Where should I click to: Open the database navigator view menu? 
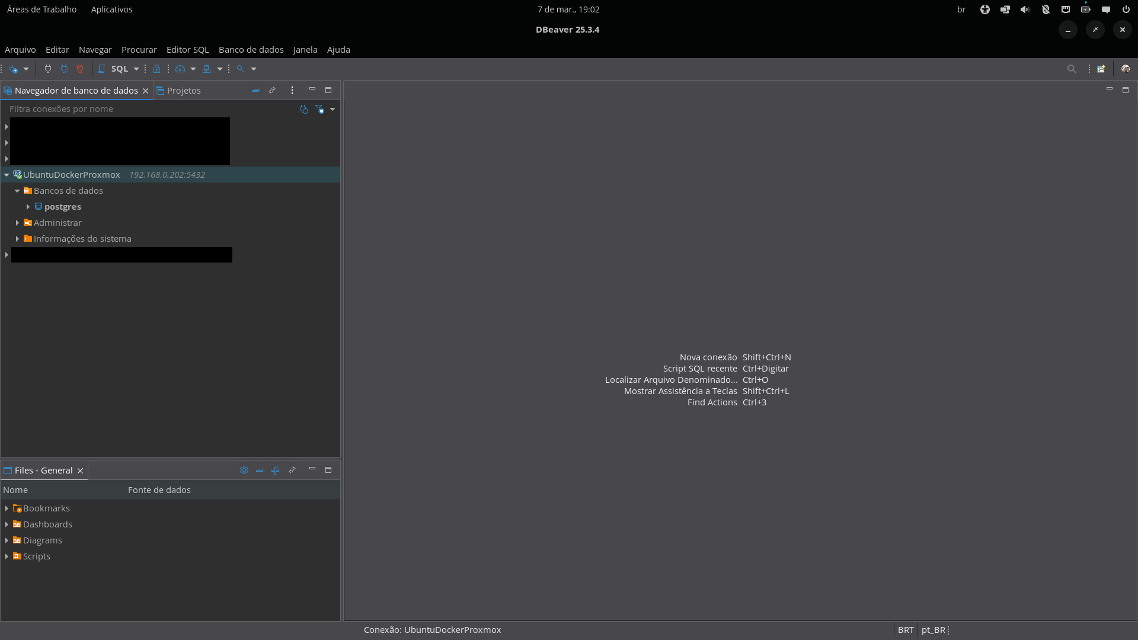coord(292,90)
